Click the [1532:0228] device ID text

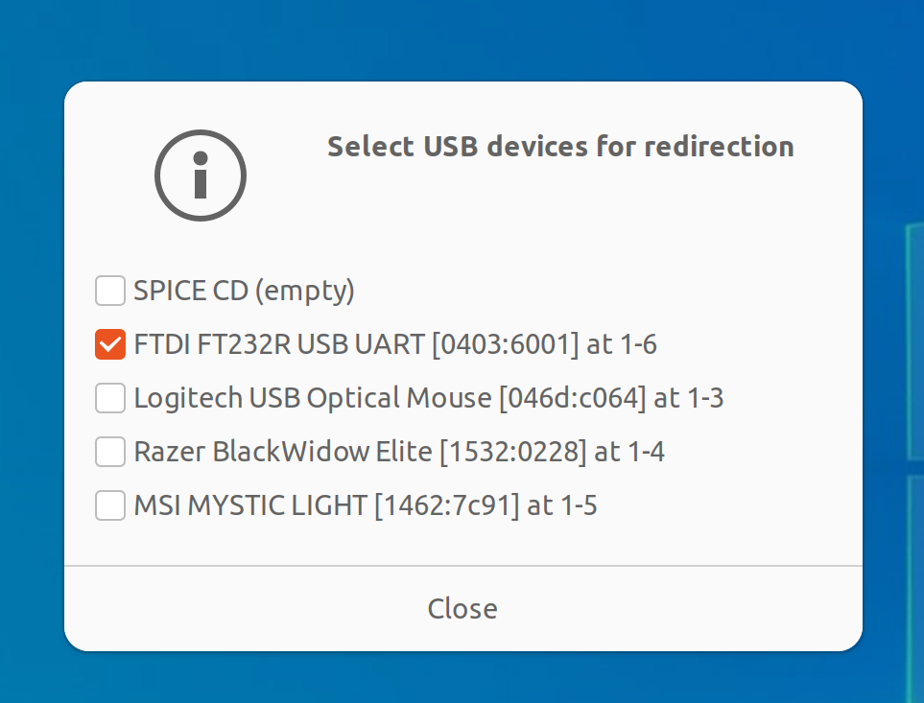(512, 451)
